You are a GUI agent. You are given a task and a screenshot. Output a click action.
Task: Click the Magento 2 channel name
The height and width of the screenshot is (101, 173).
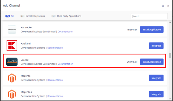(27, 92)
